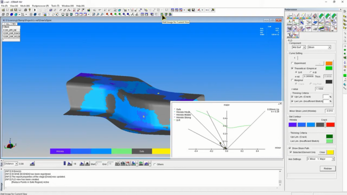Open the Strain component dropdown
347x195 pixels.
tap(319, 47)
